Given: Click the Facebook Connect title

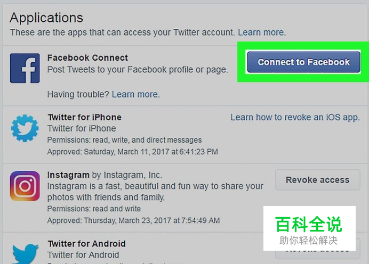Looking at the screenshot, I should [x=87, y=58].
